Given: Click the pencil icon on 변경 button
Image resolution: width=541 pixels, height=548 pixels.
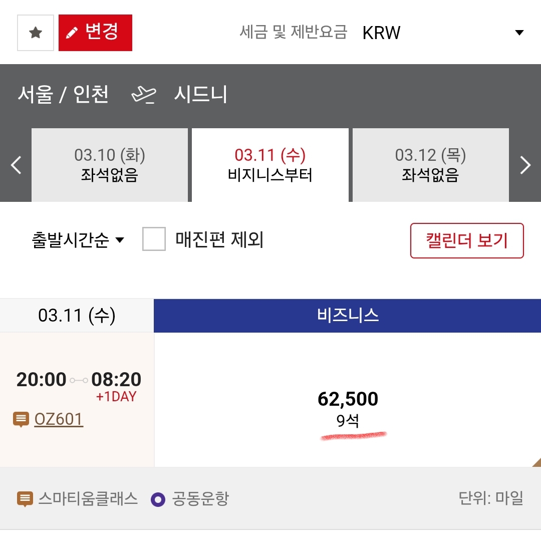Looking at the screenshot, I should 72,33.
